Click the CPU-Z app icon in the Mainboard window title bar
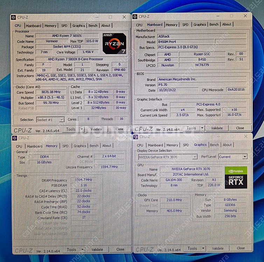The height and width of the screenshot is (262, 264). 135,17
